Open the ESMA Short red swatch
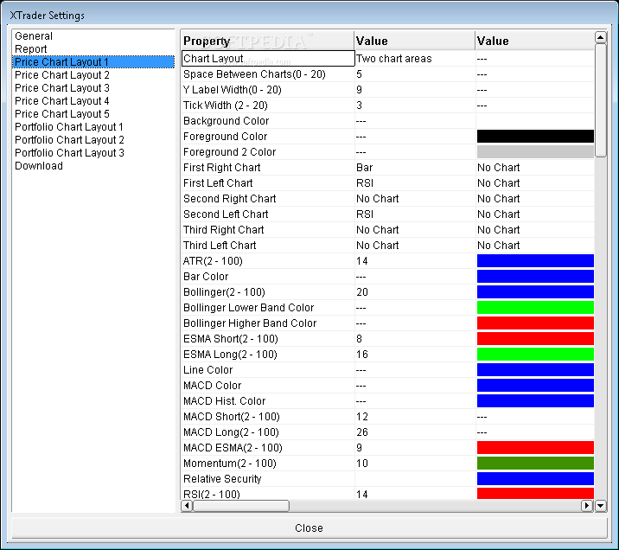This screenshot has width=619, height=550. 535,339
